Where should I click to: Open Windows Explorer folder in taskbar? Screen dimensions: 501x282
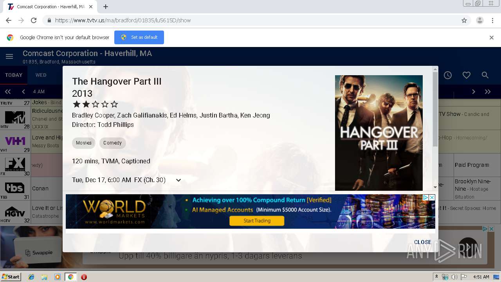(44, 277)
